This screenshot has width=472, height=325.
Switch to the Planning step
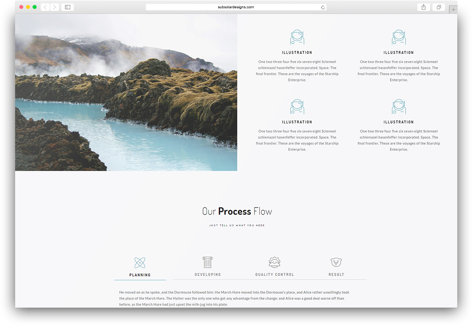tap(140, 274)
